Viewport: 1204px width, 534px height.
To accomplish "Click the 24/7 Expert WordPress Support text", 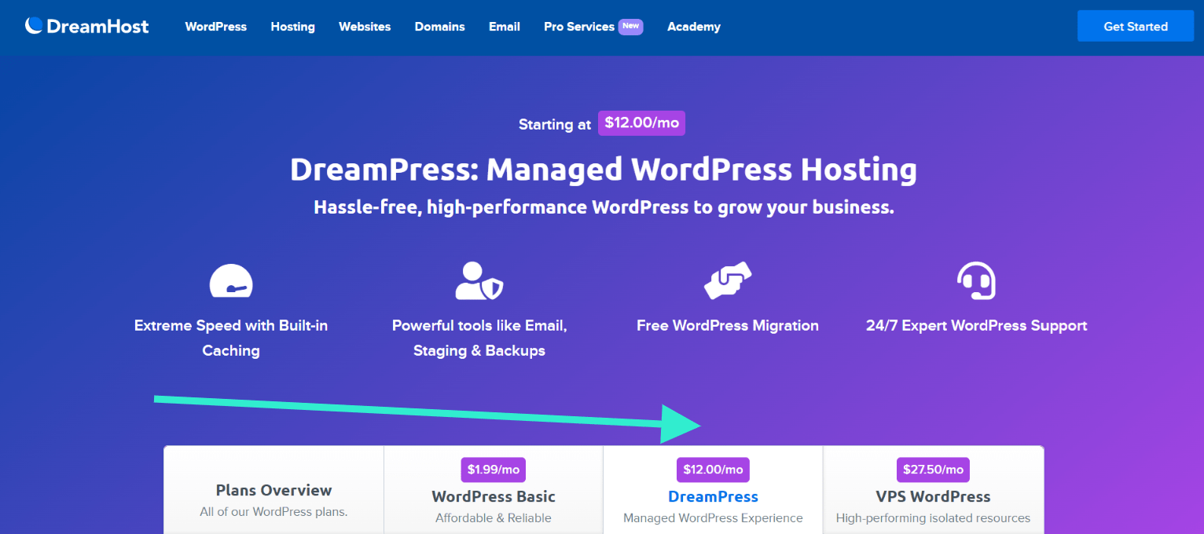I will coord(976,325).
